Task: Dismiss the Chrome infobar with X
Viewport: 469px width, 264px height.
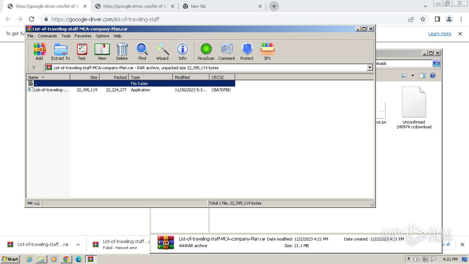Action: [460, 34]
